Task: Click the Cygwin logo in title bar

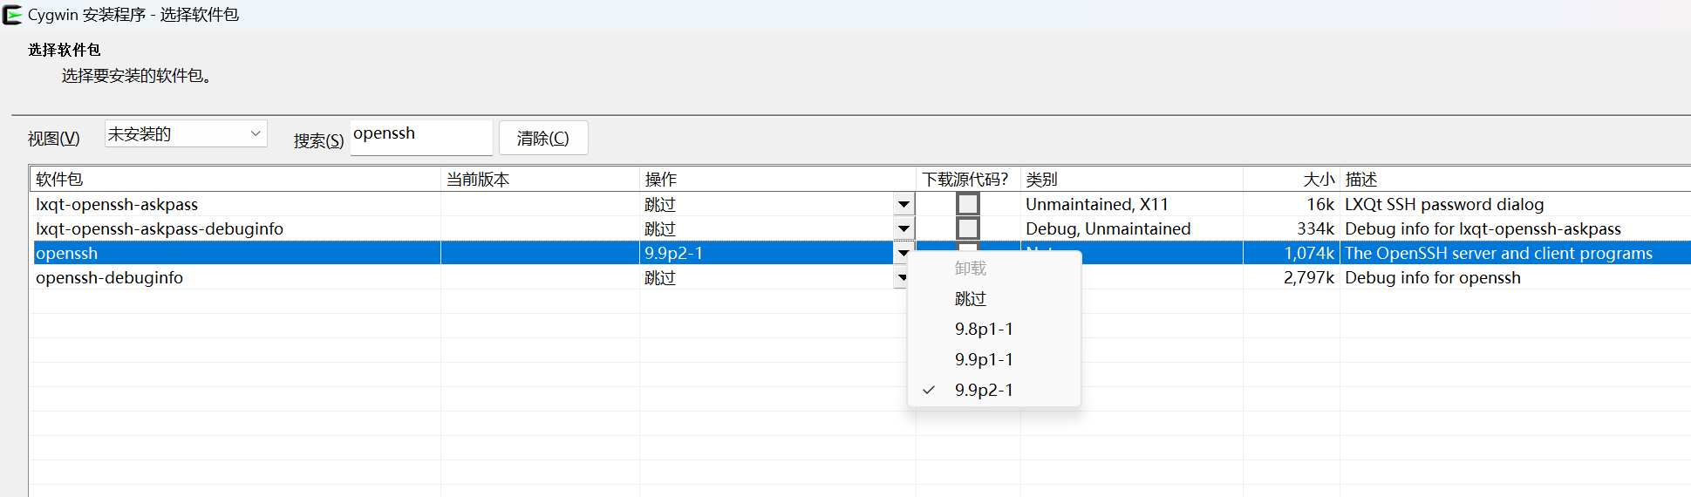Action: pyautogui.click(x=12, y=15)
